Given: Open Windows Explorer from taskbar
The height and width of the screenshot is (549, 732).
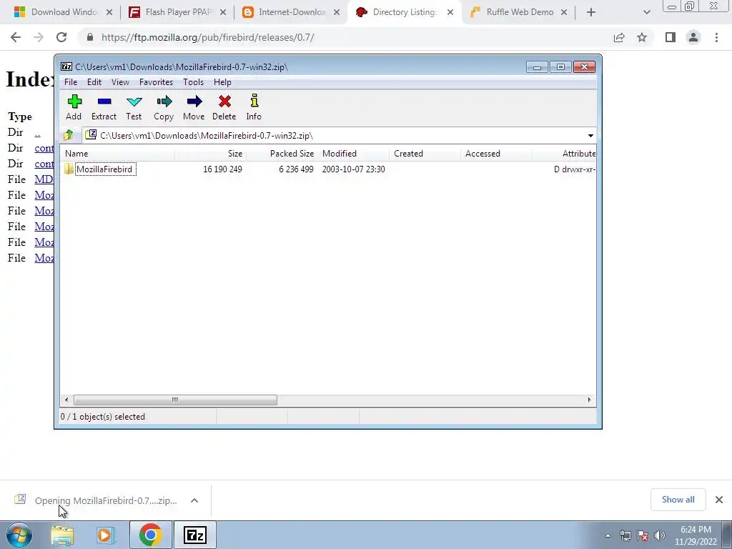Looking at the screenshot, I should 62,535.
